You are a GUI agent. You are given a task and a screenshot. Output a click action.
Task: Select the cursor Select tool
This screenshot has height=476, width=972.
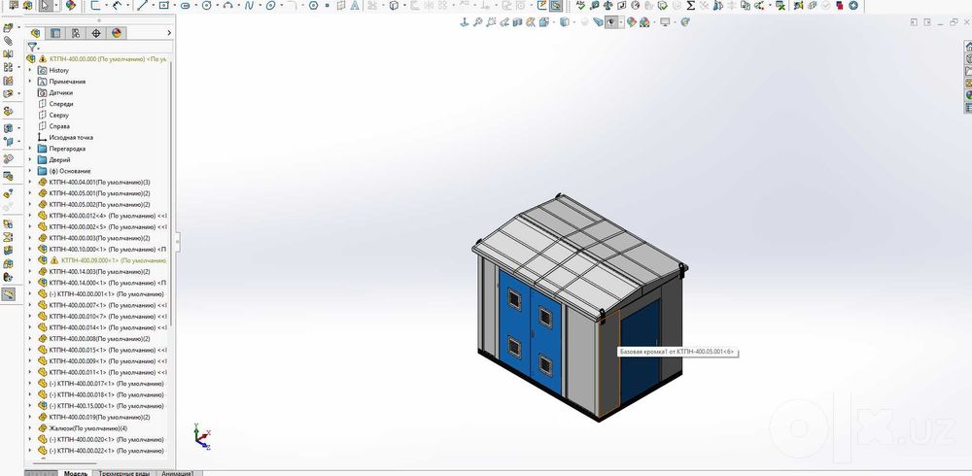[45, 5]
